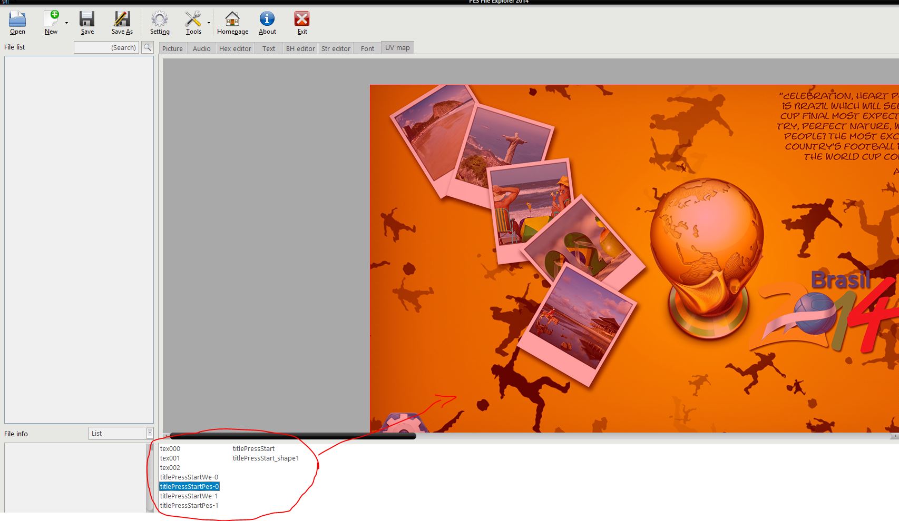Show the About info icon
899x521 pixels.
(267, 19)
